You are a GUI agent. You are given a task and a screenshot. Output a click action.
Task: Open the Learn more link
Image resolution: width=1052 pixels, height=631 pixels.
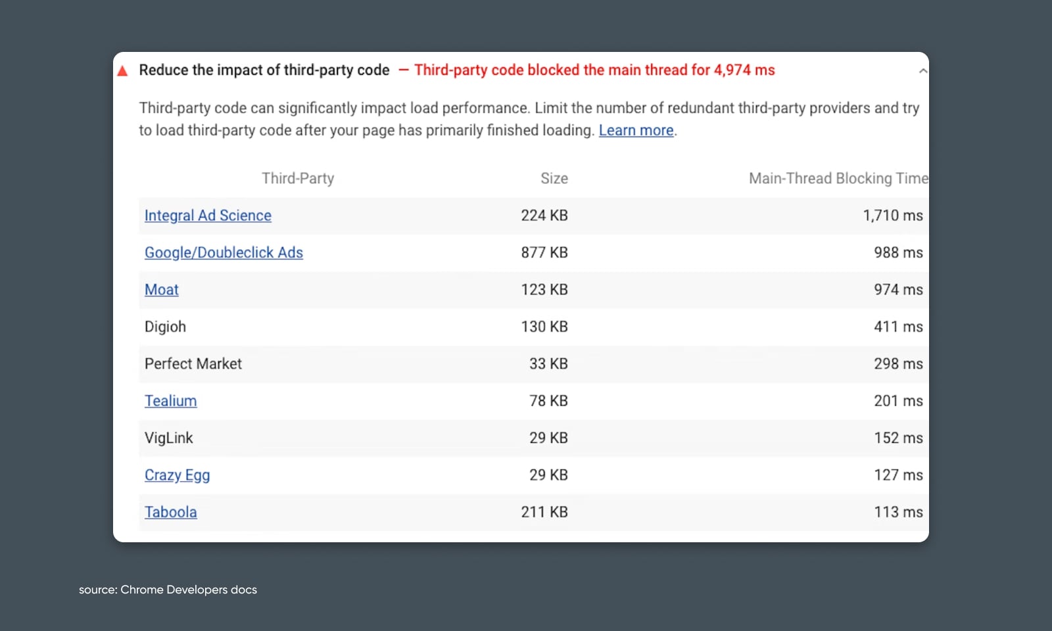pos(636,130)
